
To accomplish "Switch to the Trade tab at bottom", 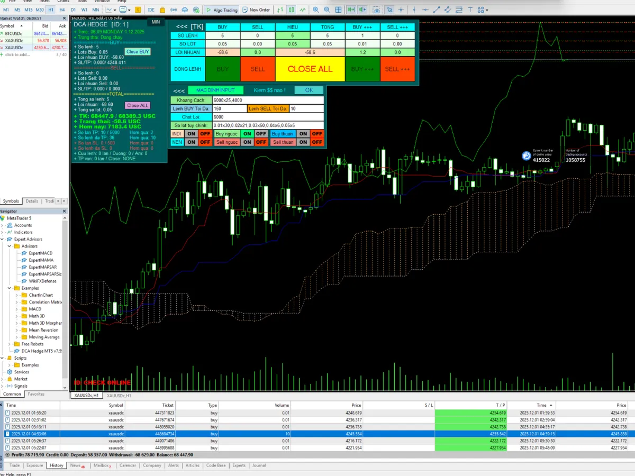I will pos(14,465).
